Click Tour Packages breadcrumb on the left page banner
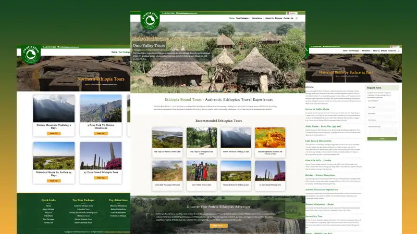Image resolution: width=417 pixels, height=234 pixels. [96, 85]
